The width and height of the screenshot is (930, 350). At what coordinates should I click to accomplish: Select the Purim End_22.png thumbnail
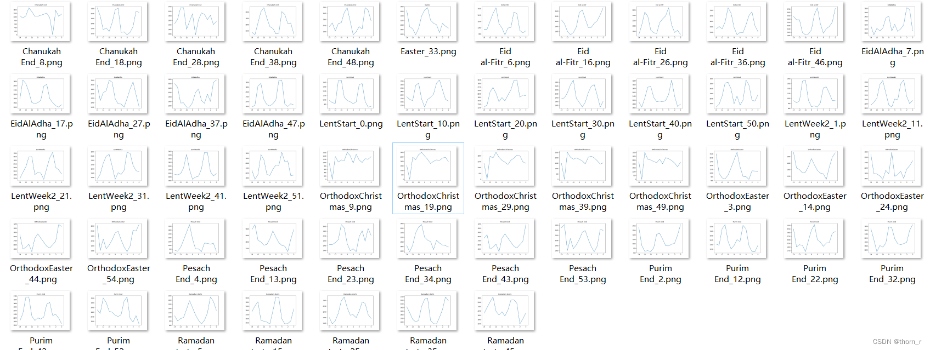click(814, 239)
